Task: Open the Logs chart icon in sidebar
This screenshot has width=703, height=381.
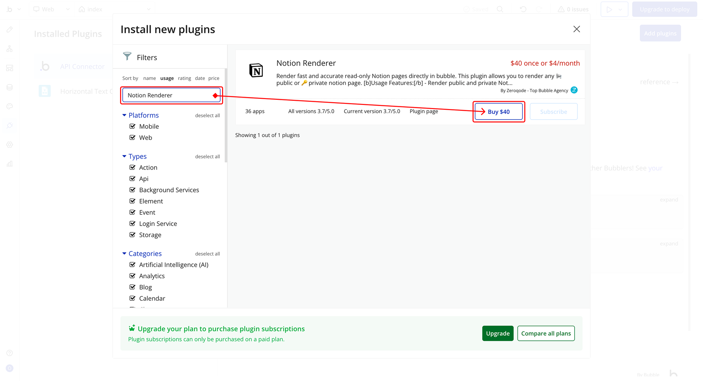Action: (10, 164)
